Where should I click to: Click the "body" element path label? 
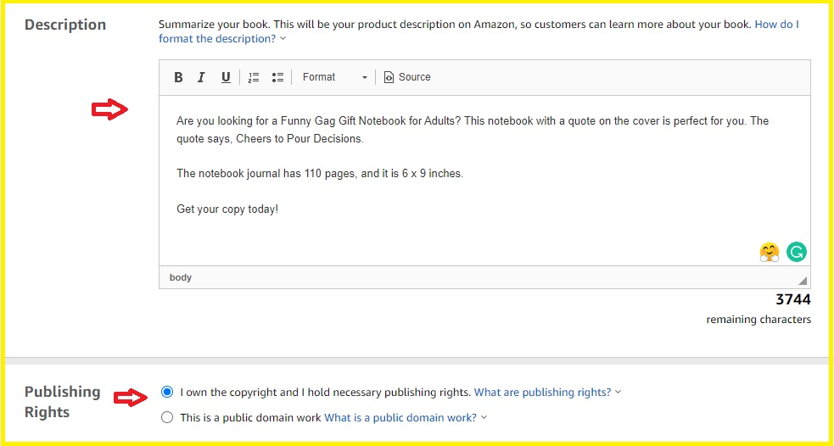pyautogui.click(x=181, y=277)
